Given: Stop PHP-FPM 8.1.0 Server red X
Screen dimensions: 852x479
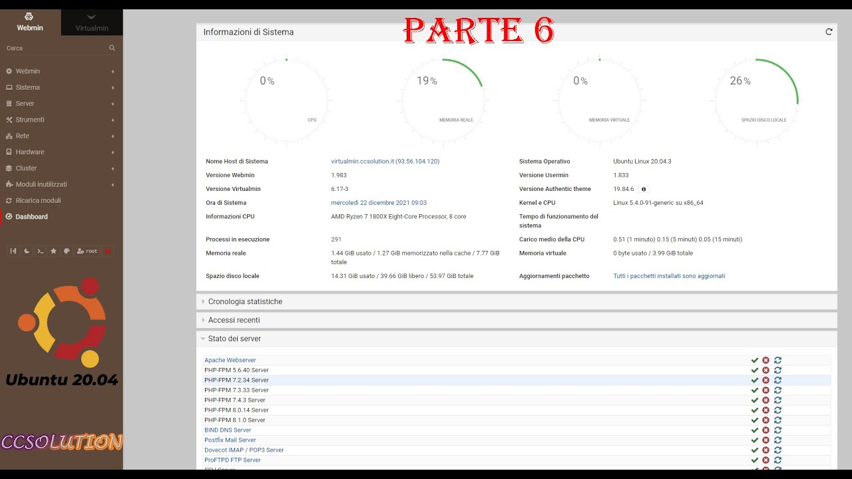Looking at the screenshot, I should coord(766,420).
